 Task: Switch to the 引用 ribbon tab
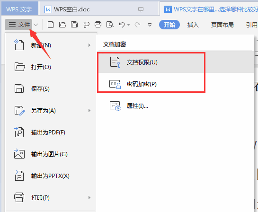pos(252,25)
